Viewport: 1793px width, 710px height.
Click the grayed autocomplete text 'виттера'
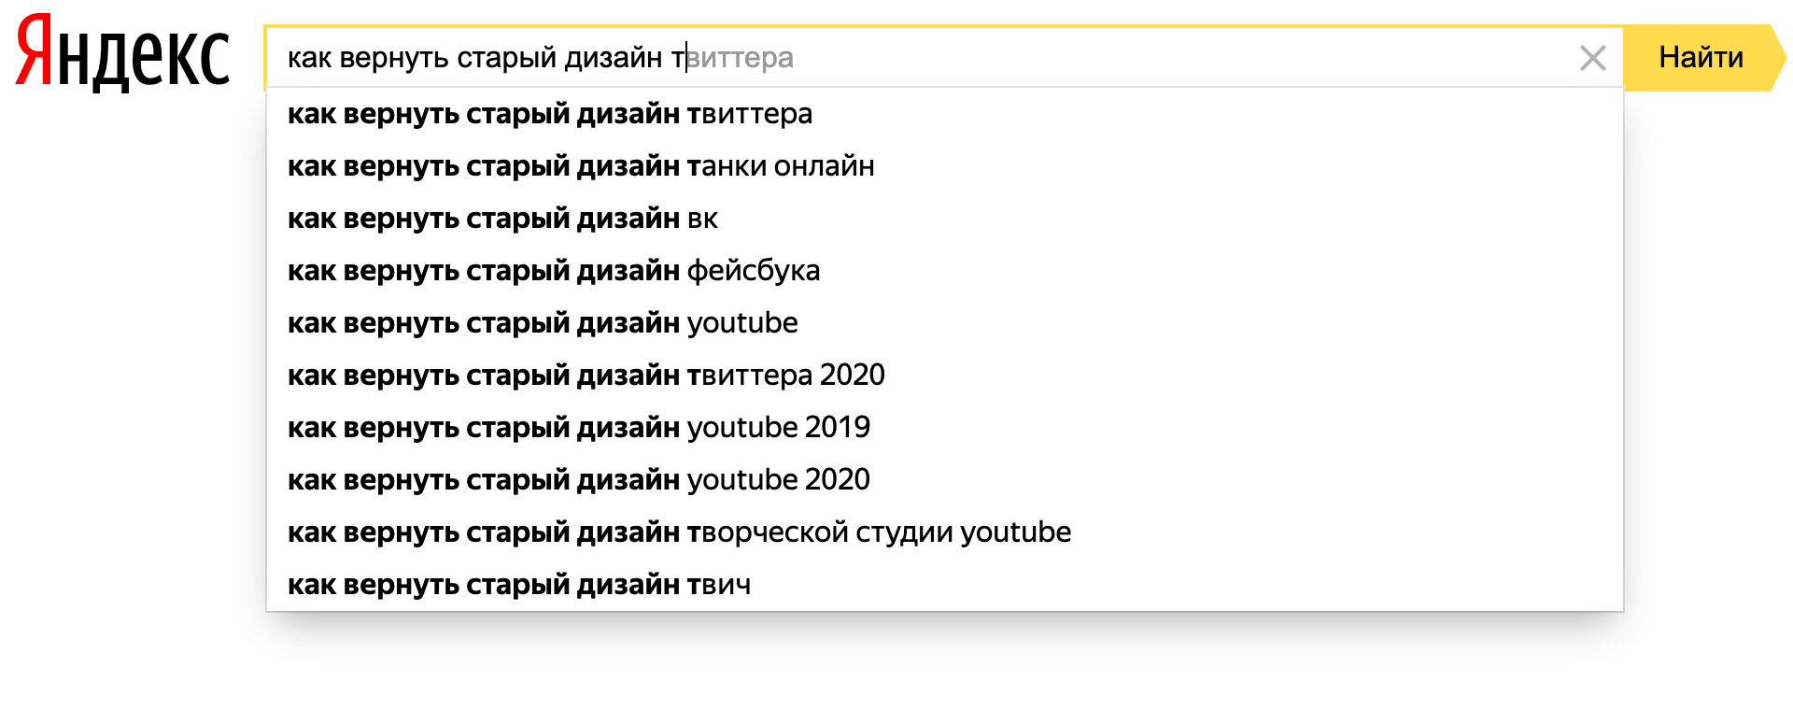(x=744, y=58)
